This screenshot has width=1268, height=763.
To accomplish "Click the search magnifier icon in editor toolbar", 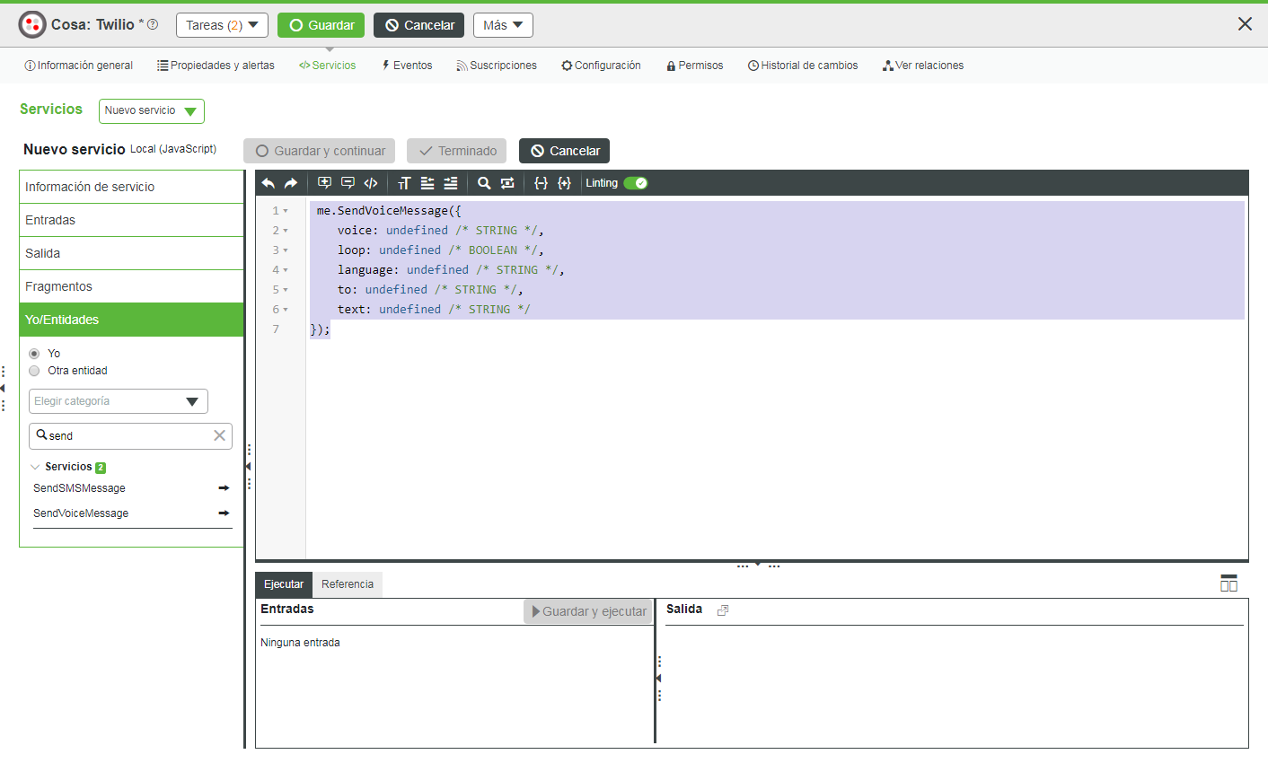I will tap(484, 183).
